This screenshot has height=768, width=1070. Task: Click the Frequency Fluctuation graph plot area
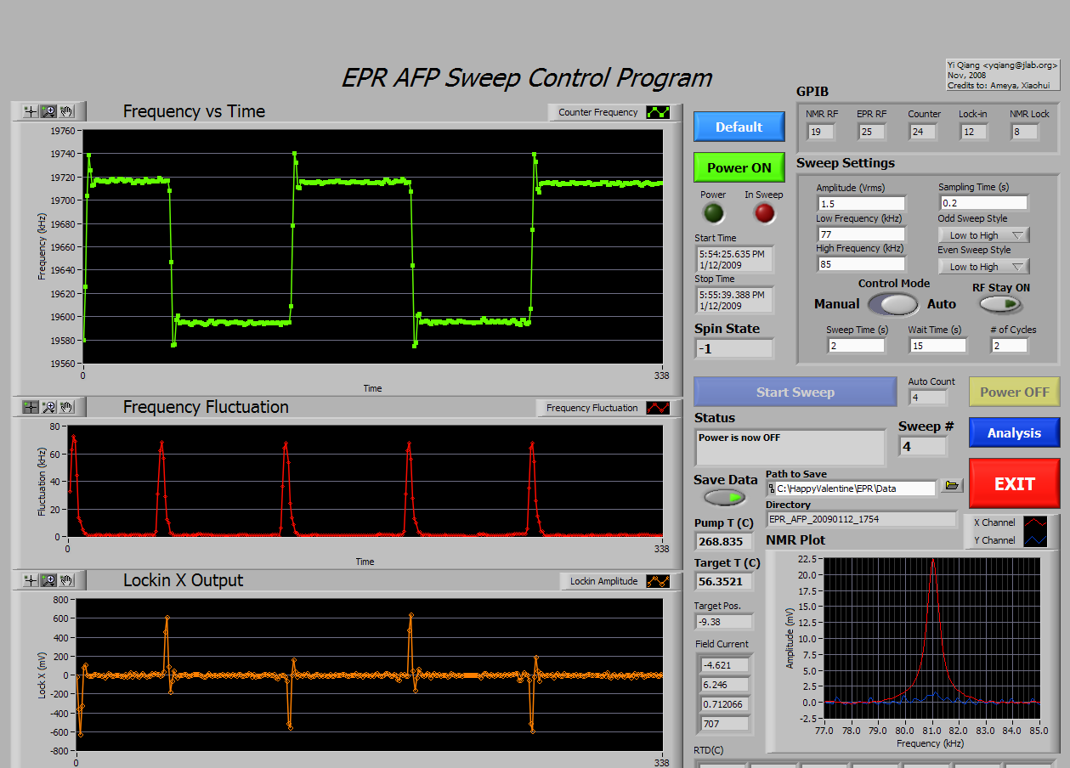click(365, 481)
